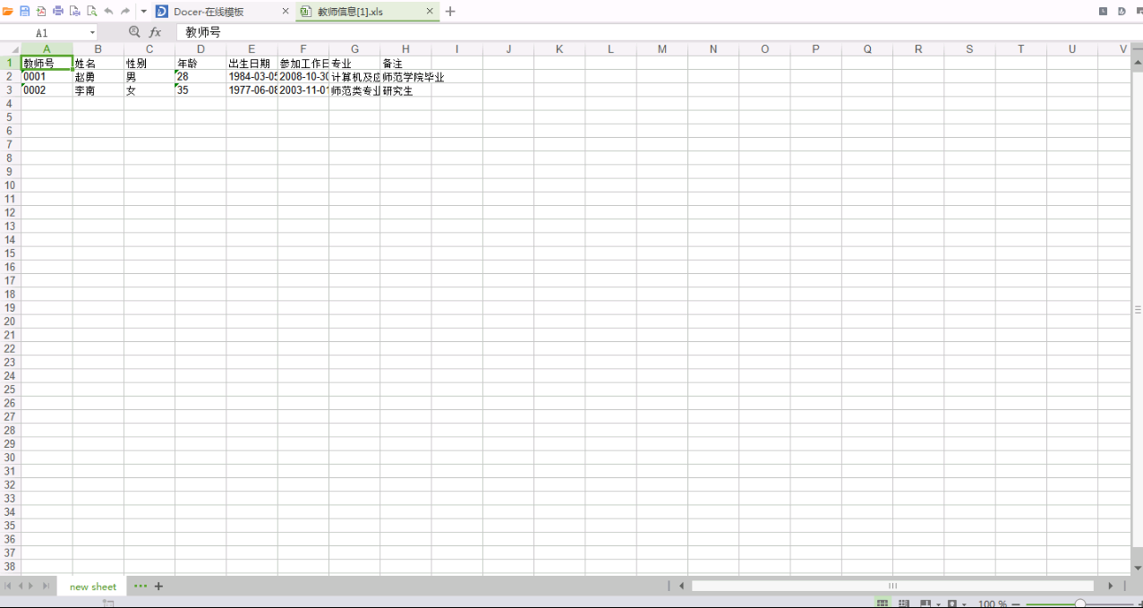
Task: Click the fx insert function icon
Action: (155, 32)
